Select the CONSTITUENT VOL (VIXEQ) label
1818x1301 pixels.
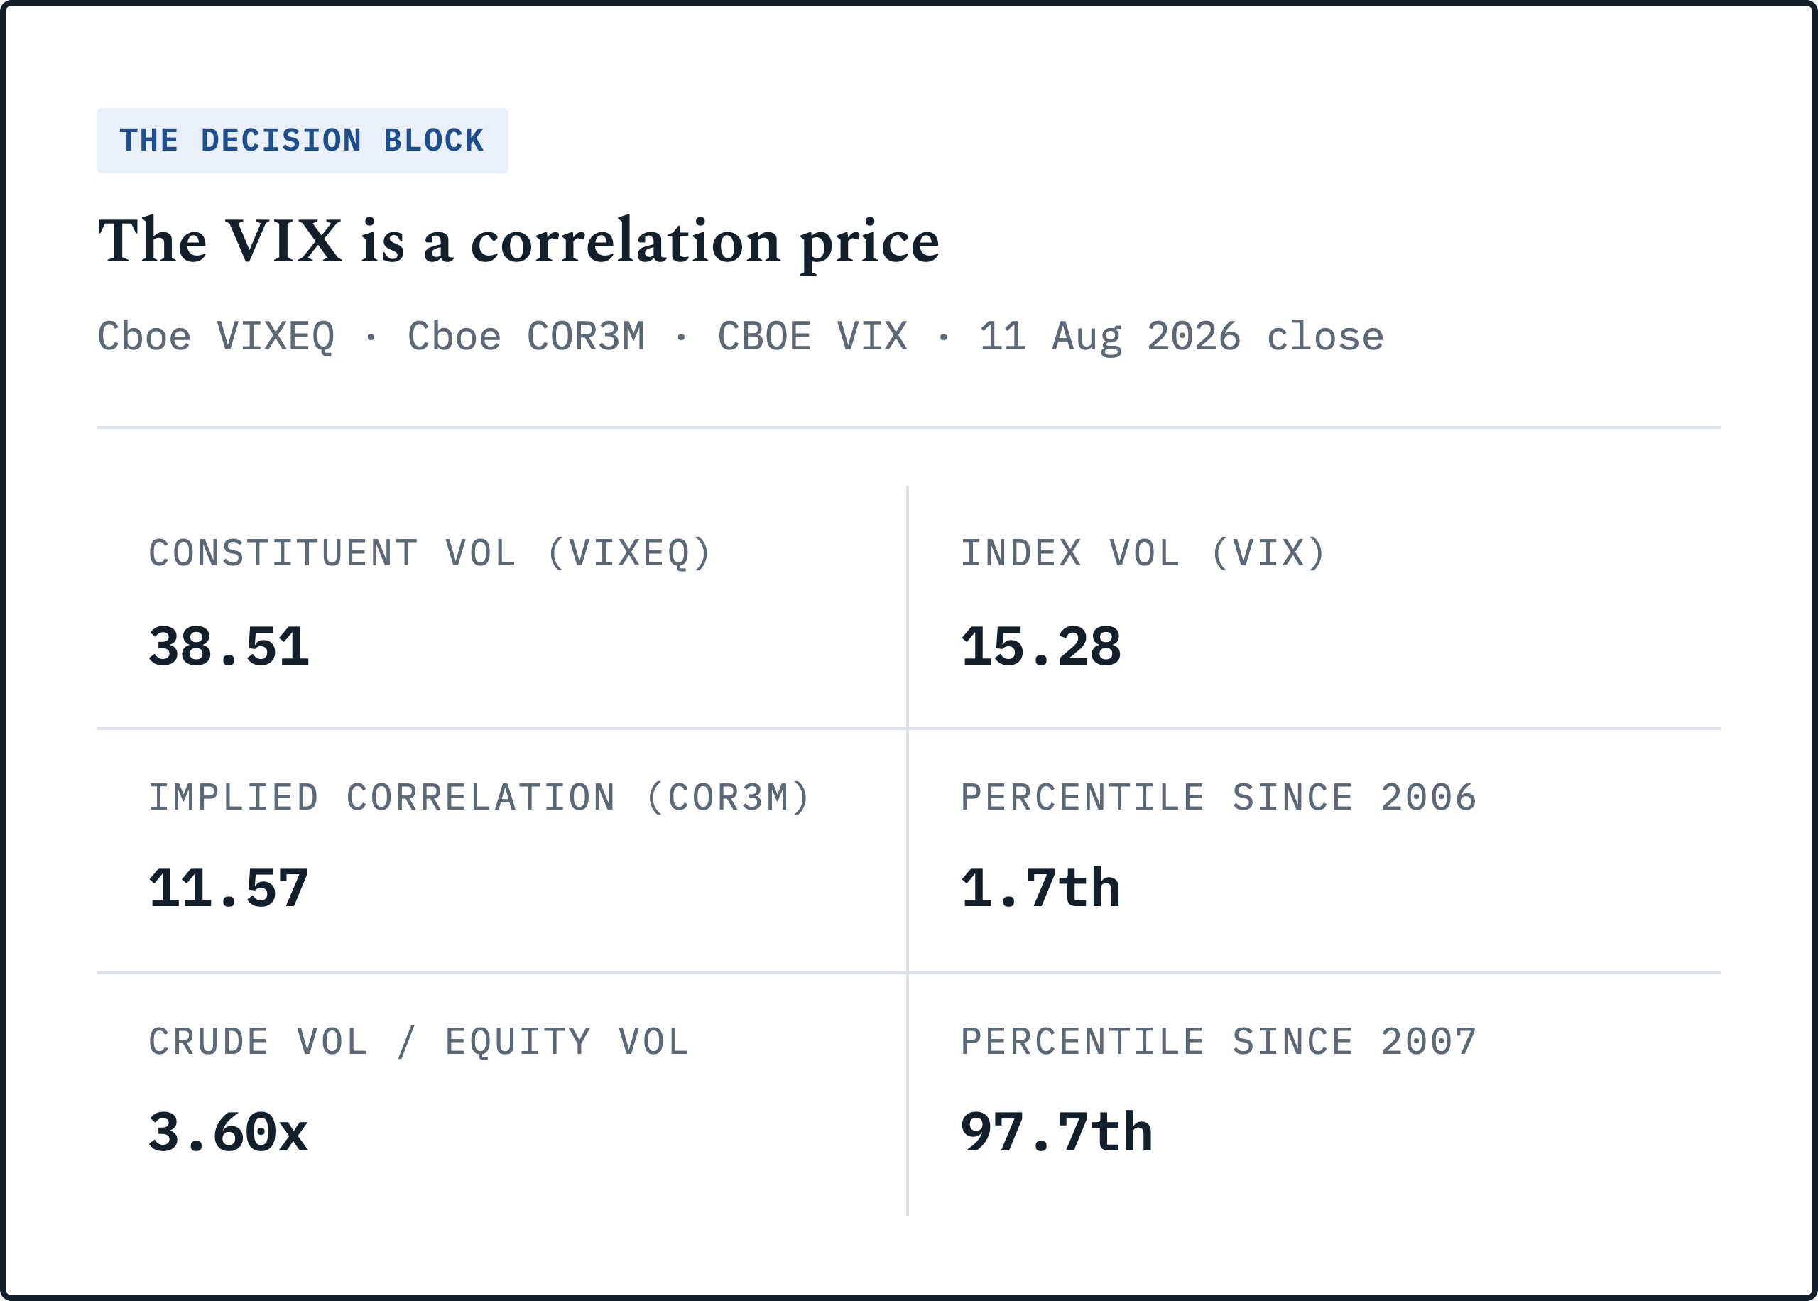430,554
